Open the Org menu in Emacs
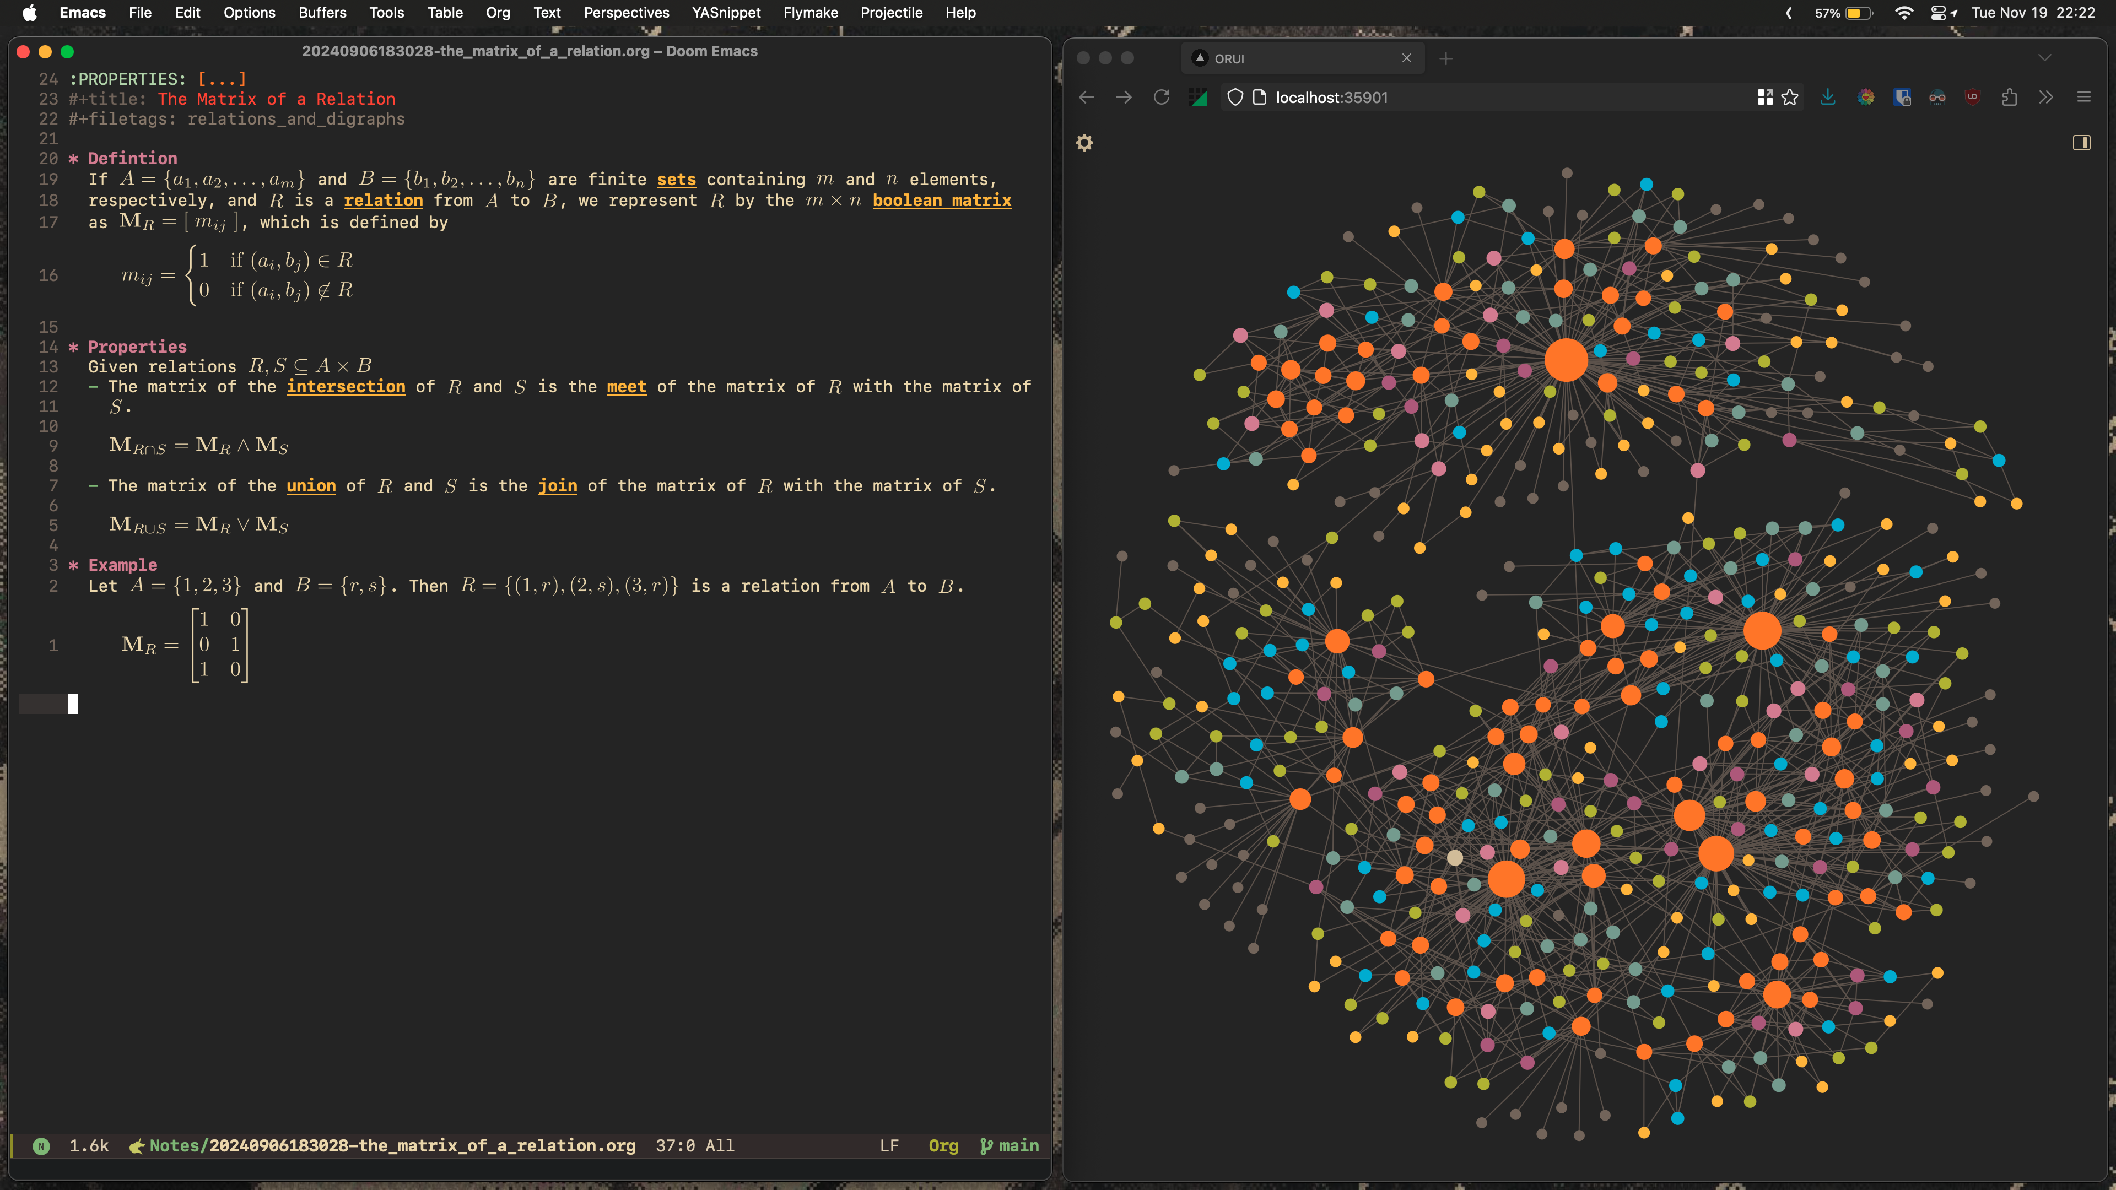This screenshot has width=2116, height=1190. pyautogui.click(x=497, y=12)
